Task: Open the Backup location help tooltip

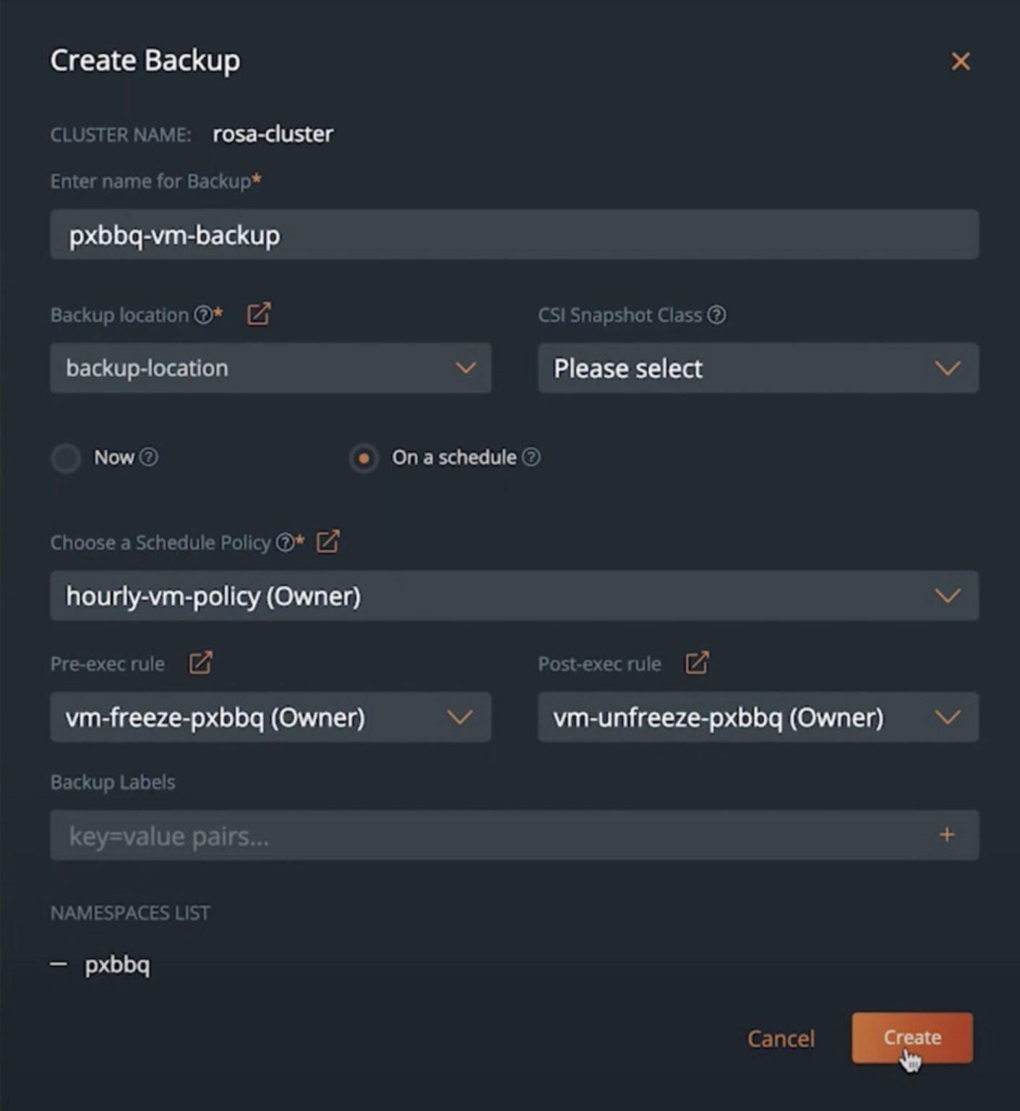Action: [x=203, y=315]
